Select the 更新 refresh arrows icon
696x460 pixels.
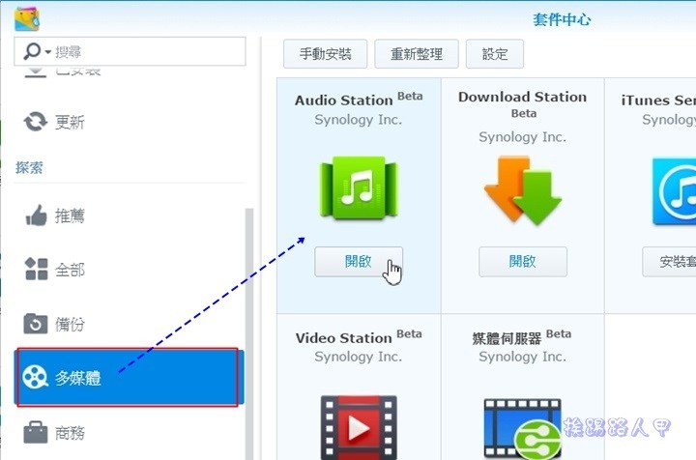click(36, 122)
